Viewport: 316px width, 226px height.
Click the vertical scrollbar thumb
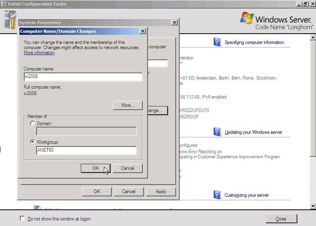[313, 98]
